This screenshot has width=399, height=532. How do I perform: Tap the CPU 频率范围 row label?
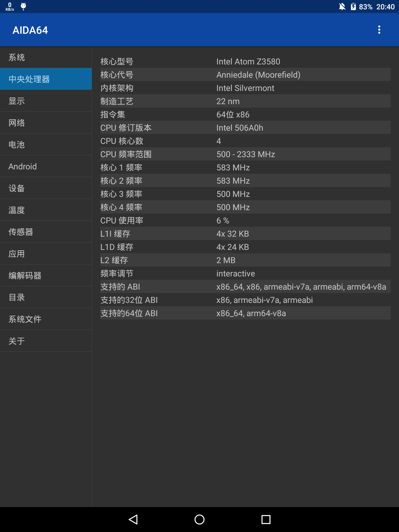(126, 154)
